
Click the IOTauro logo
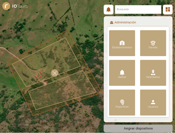click(15, 6)
